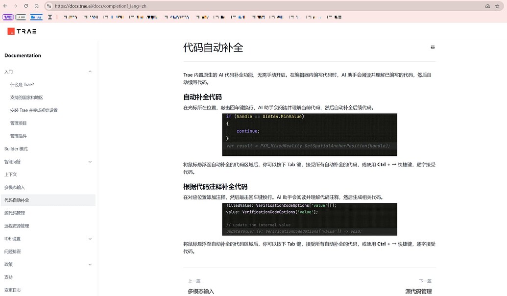Expand the IDE 设置 section chevron
The image size is (507, 296).
click(90, 239)
